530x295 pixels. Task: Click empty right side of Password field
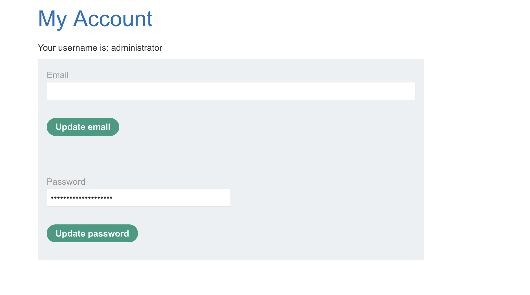[x=193, y=198]
